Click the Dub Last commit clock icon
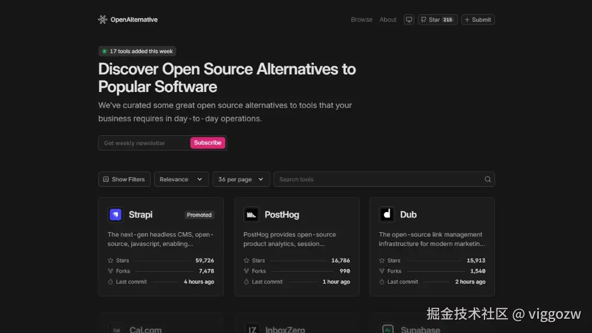Screen dimensions: 592x333 click(382, 282)
